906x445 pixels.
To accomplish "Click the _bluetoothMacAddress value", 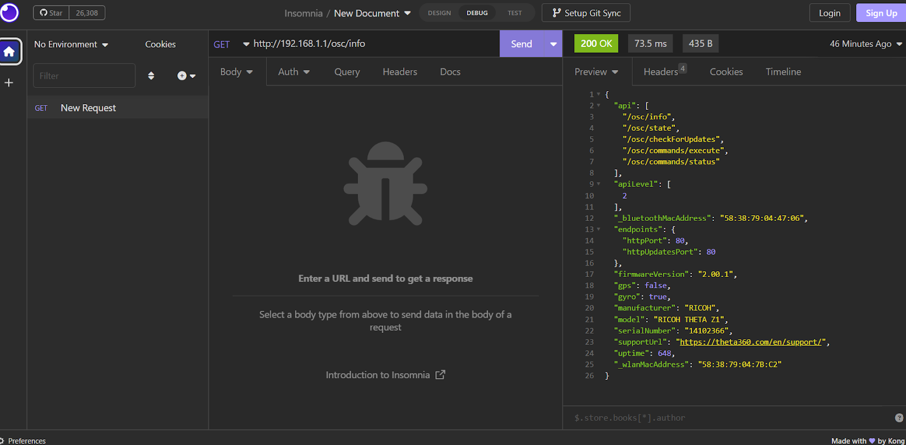I will click(762, 218).
